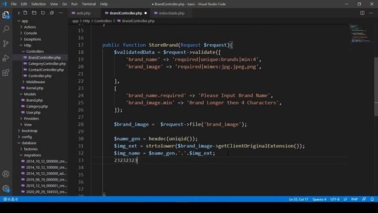The height and width of the screenshot is (213, 378).
Task: Open the Selection menu
Action: point(38,4)
